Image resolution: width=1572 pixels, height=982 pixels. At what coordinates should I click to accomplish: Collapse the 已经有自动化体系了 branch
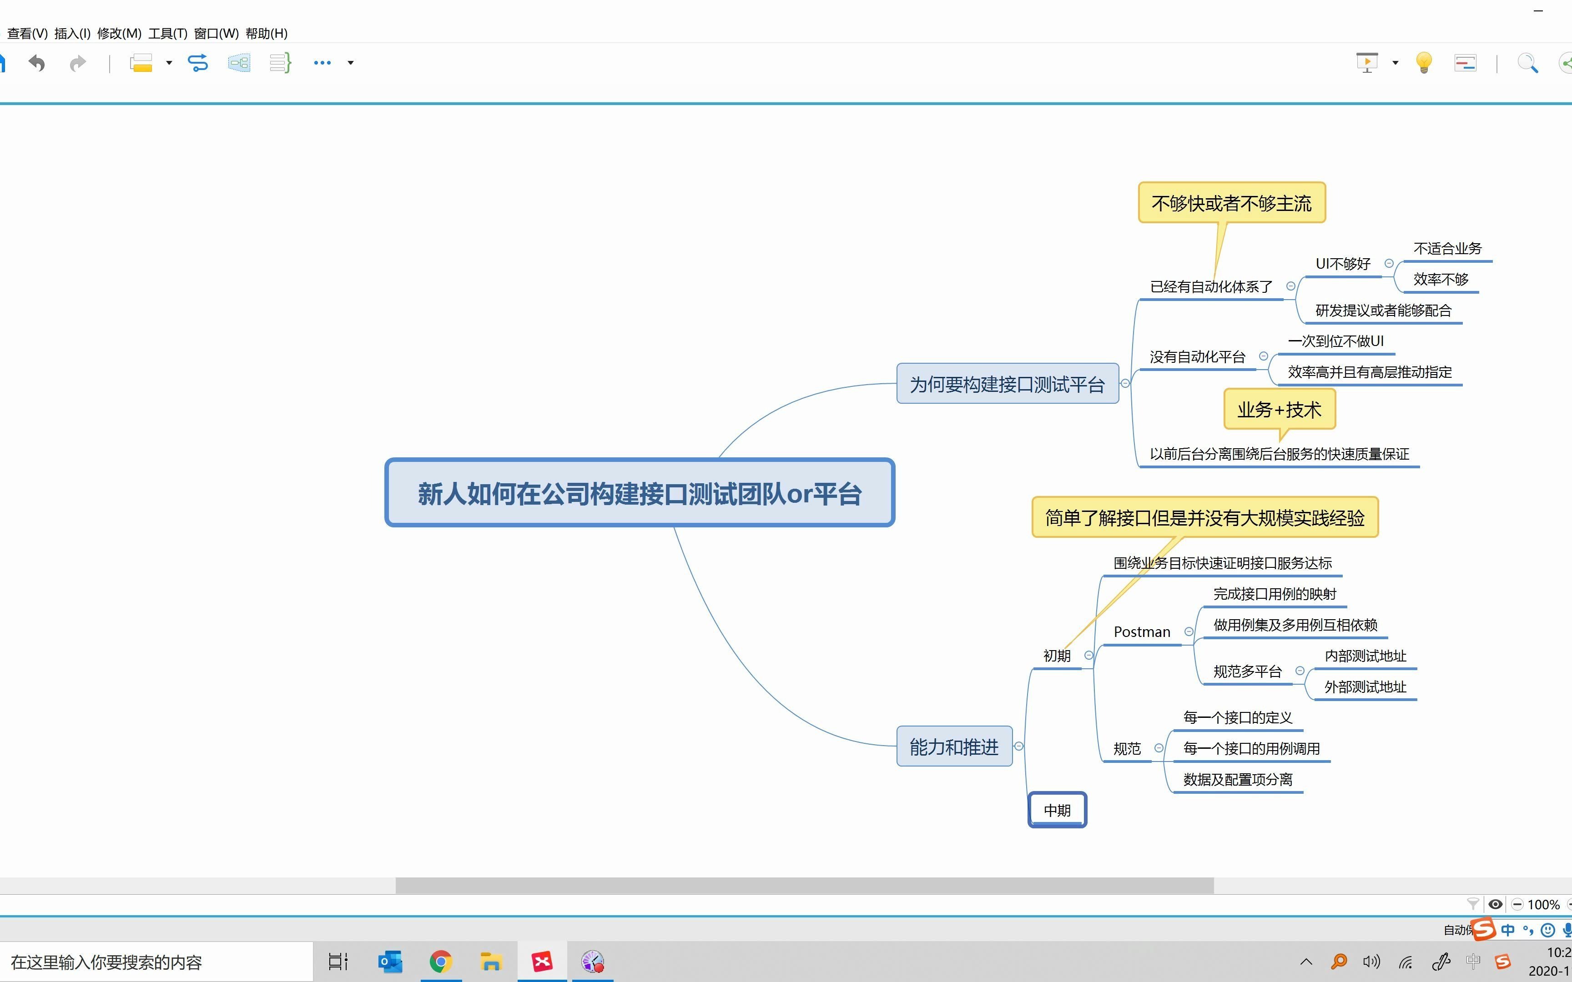coord(1291,286)
